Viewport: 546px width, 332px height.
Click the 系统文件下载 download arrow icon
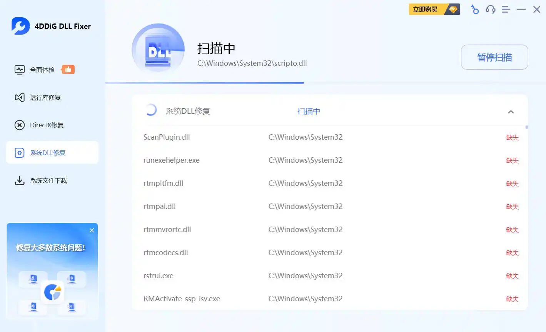click(x=20, y=180)
